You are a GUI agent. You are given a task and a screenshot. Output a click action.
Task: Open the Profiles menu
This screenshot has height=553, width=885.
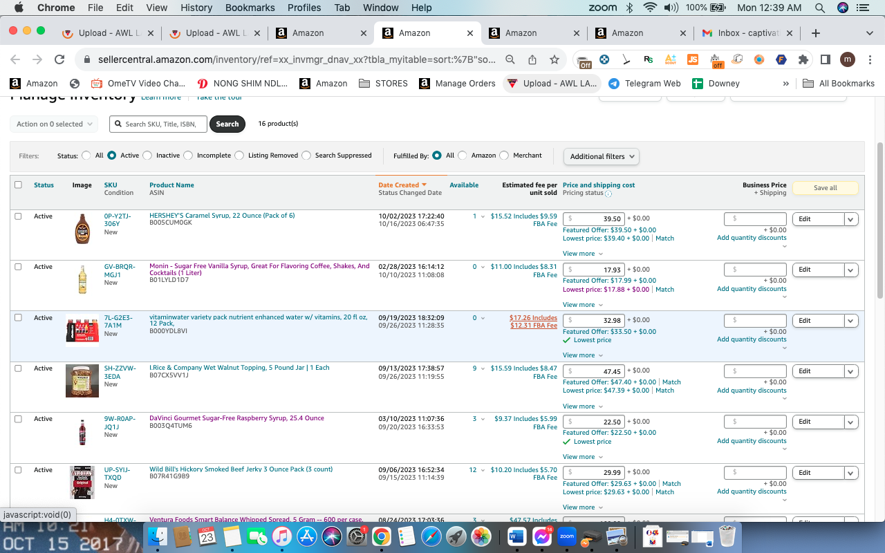tap(304, 8)
